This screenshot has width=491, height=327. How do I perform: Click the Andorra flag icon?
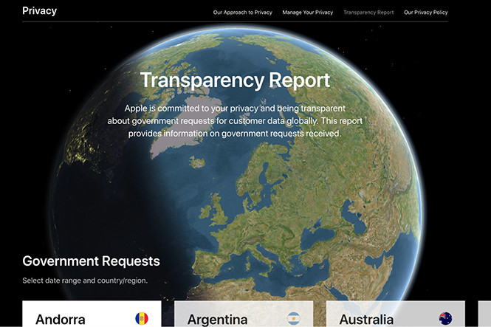point(142,319)
